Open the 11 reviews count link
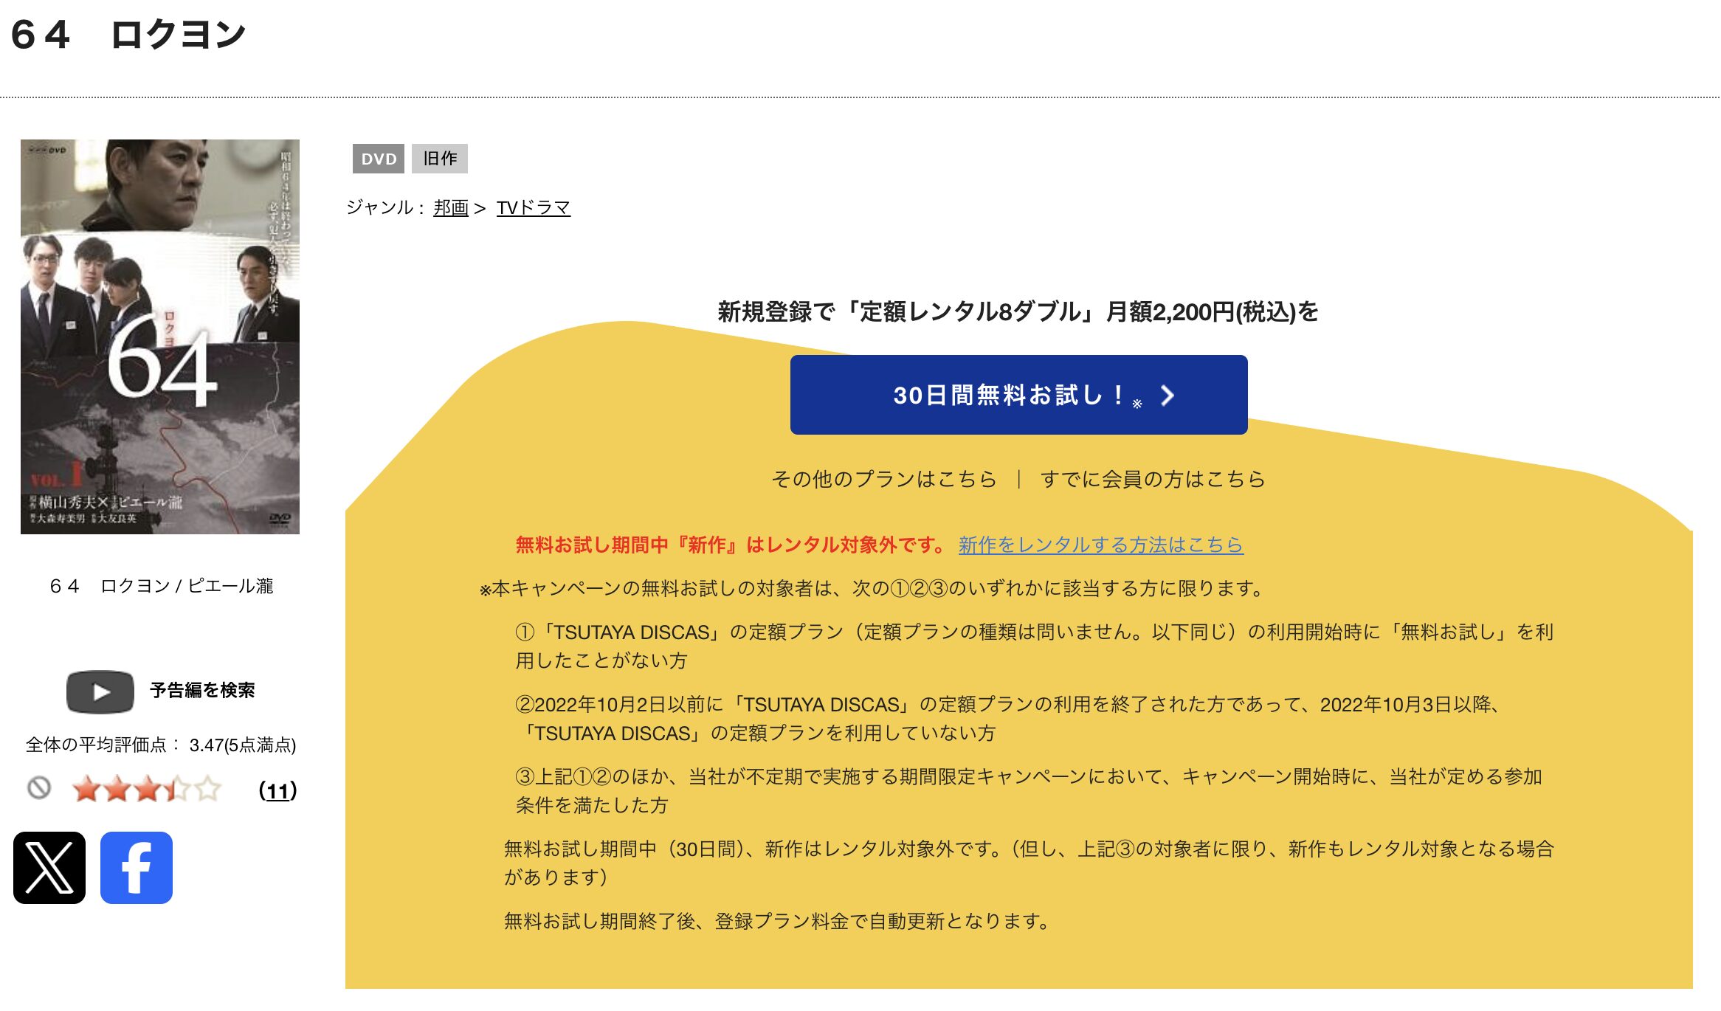1721x1011 pixels. coord(278,790)
